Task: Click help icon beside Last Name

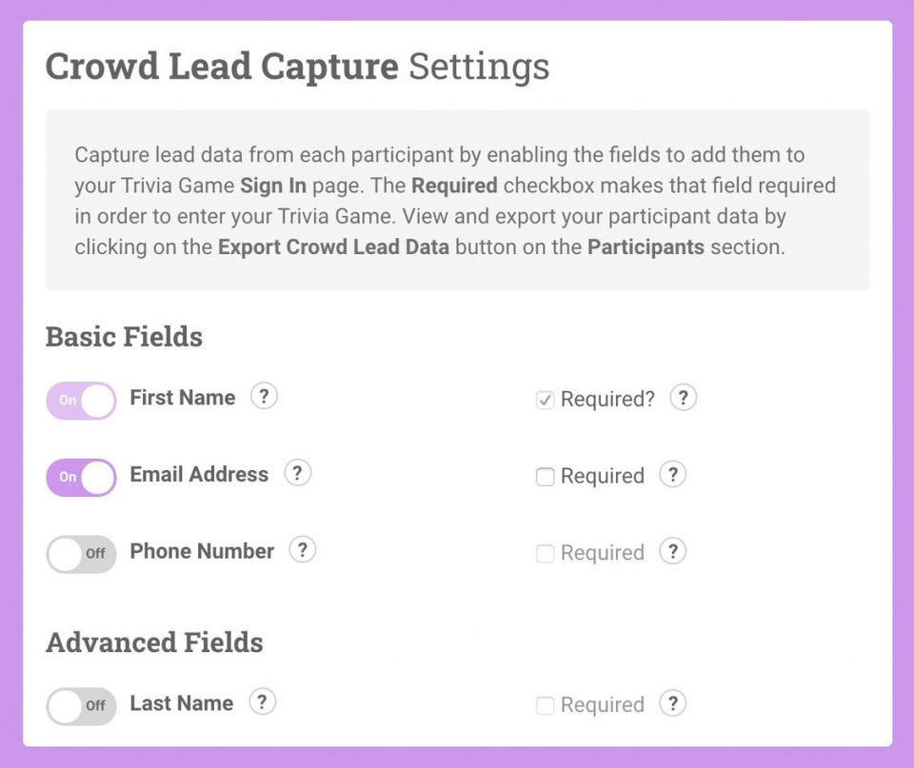Action: (262, 702)
